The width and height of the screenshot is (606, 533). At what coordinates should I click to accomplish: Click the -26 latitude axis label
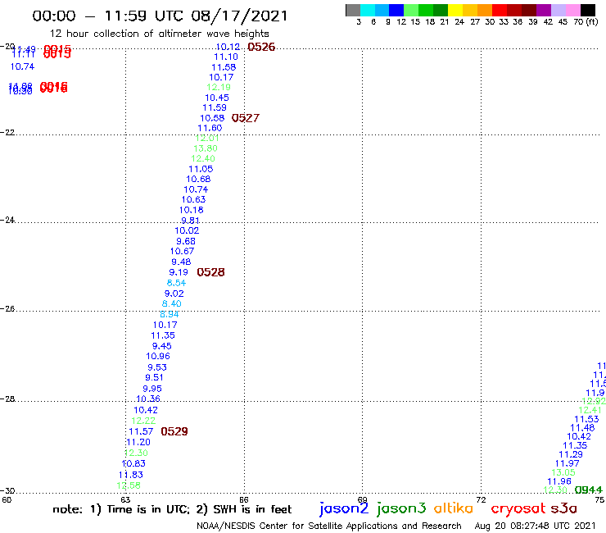(x=7, y=309)
